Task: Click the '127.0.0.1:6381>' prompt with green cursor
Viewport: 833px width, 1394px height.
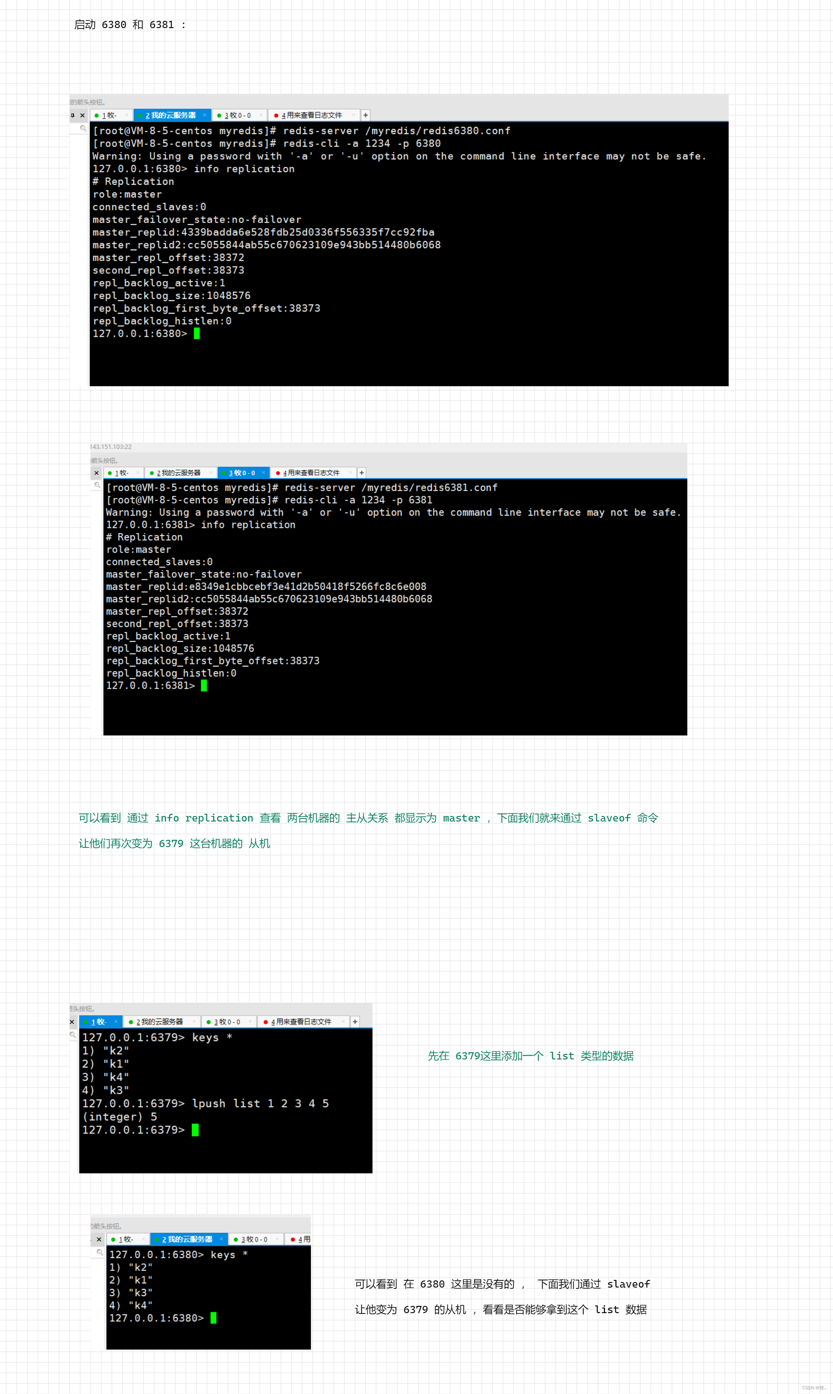Action: coord(157,685)
